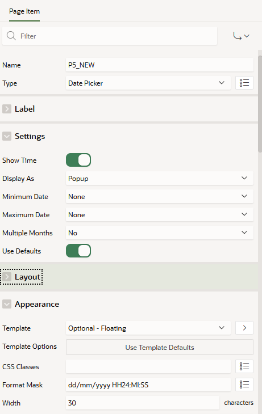This screenshot has width=262, height=414.
Task: Go to Template via arrow button
Action: pyautogui.click(x=244, y=328)
